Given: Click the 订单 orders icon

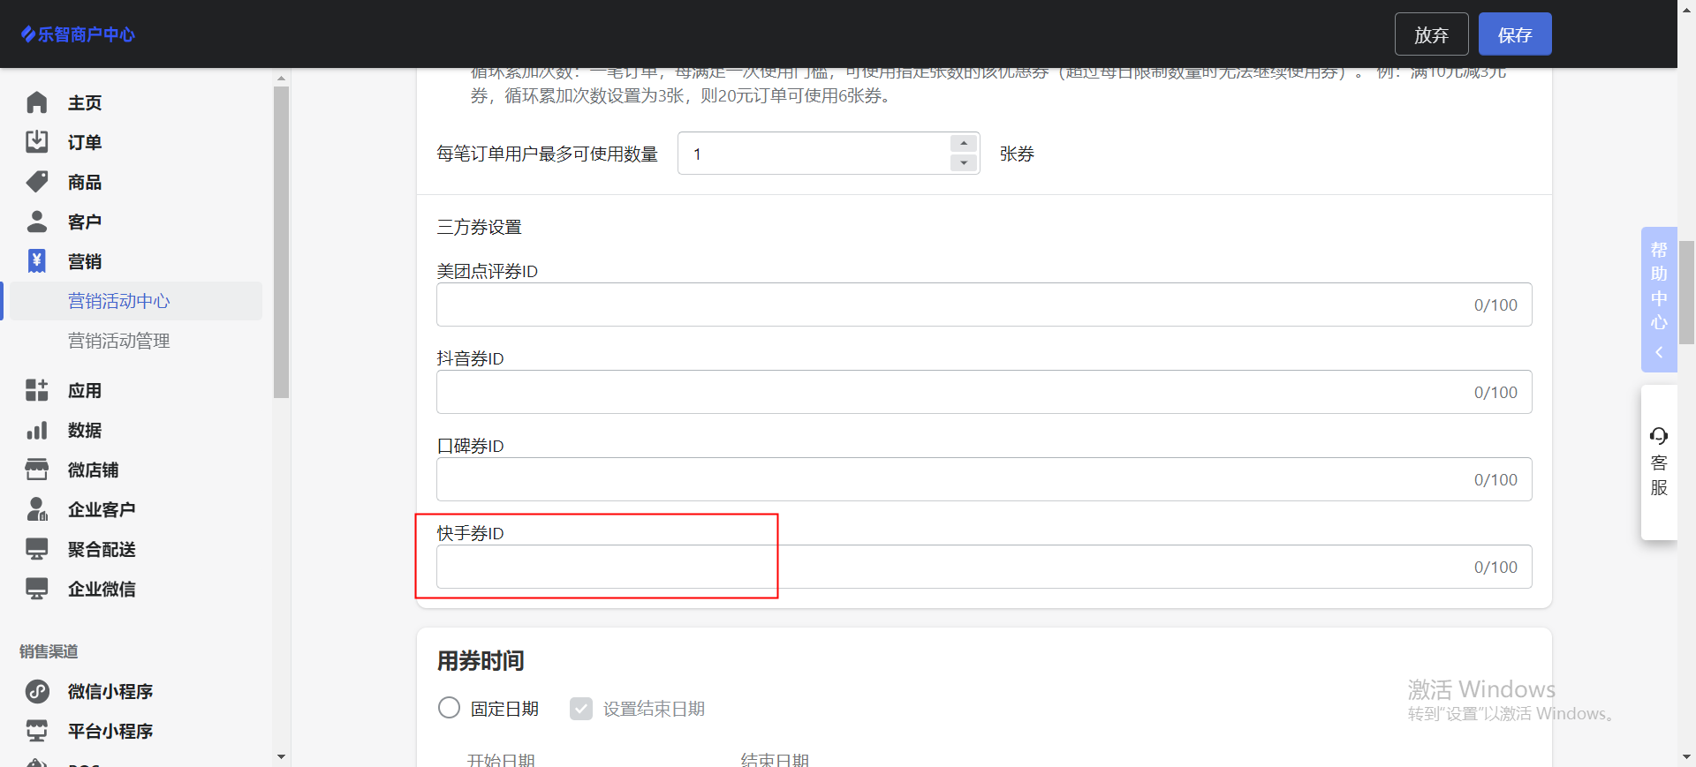Looking at the screenshot, I should pyautogui.click(x=36, y=142).
